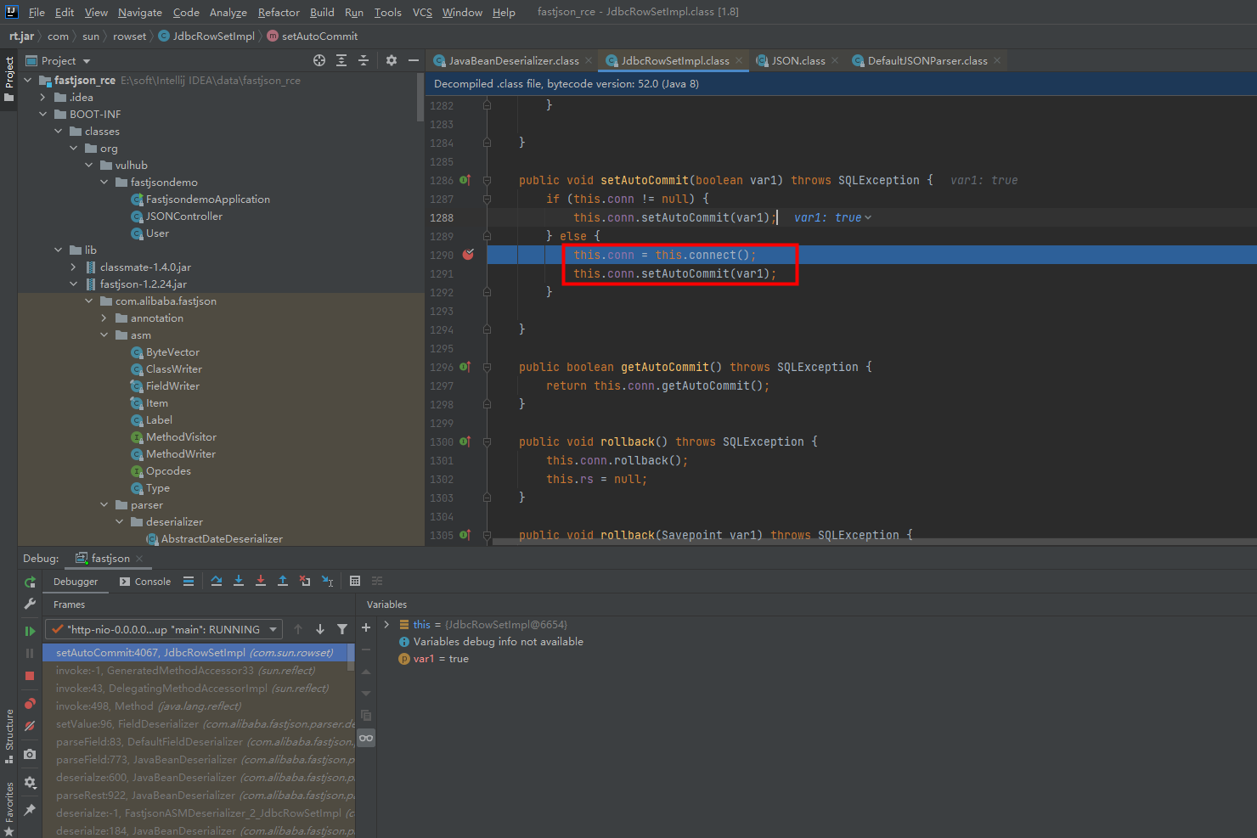1257x838 pixels.
Task: Click Force Step Into red arrow
Action: (261, 582)
